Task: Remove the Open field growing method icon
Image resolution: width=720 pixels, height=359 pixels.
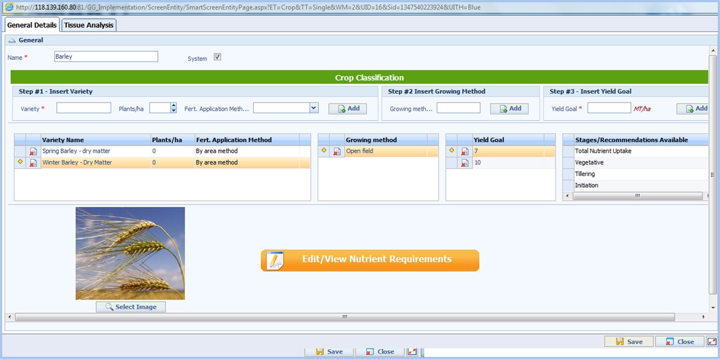Action: [x=337, y=151]
